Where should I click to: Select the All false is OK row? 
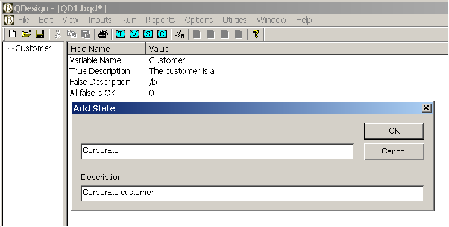click(92, 93)
